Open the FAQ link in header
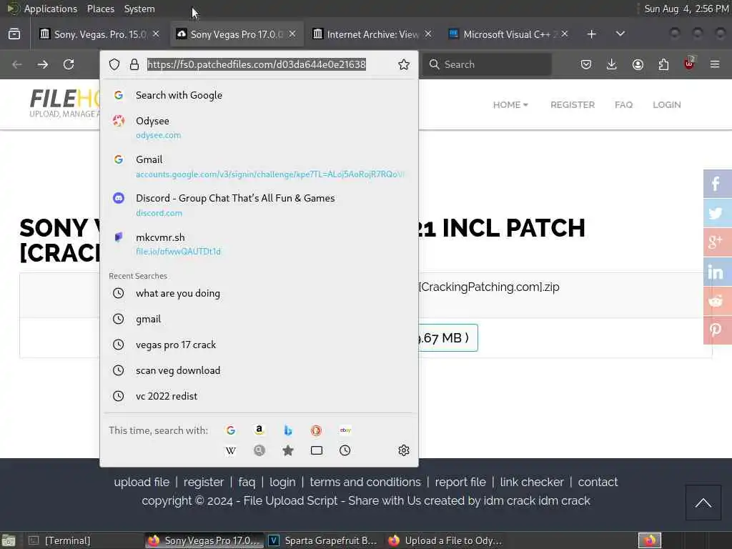This screenshot has width=732, height=549. click(623, 104)
